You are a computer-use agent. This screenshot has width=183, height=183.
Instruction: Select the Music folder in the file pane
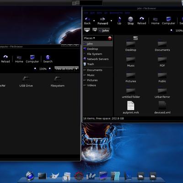tap(131, 62)
